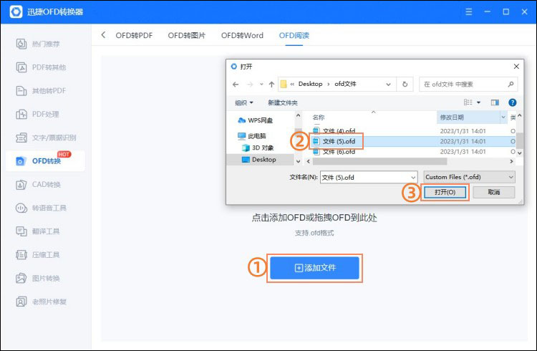Expand the 文件名 combo box dropdown
Image resolution: width=537 pixels, height=351 pixels.
click(413, 178)
